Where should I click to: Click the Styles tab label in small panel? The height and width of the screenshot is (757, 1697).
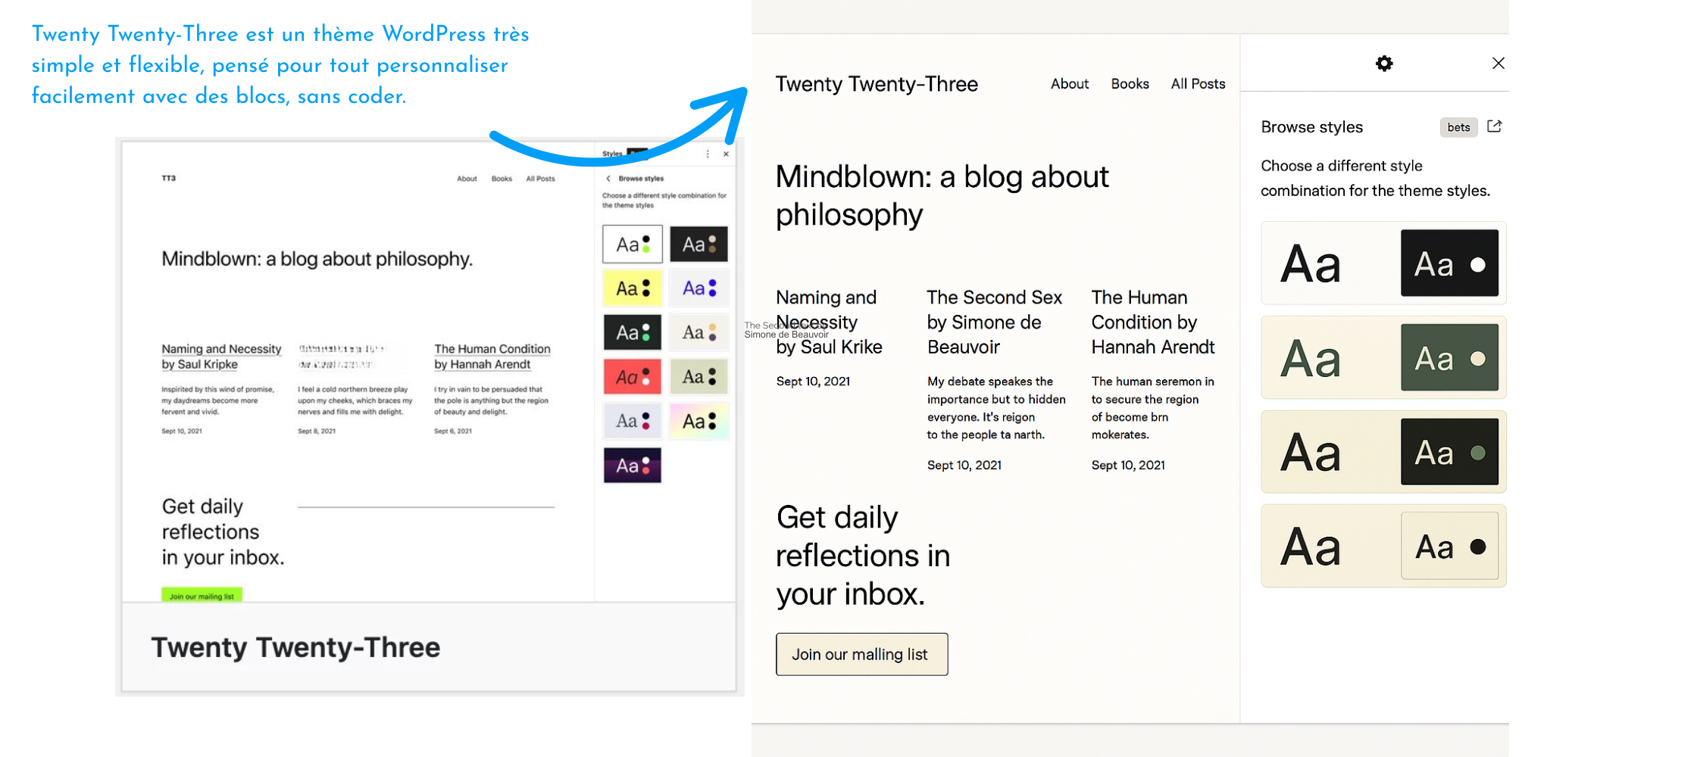pyautogui.click(x=612, y=154)
